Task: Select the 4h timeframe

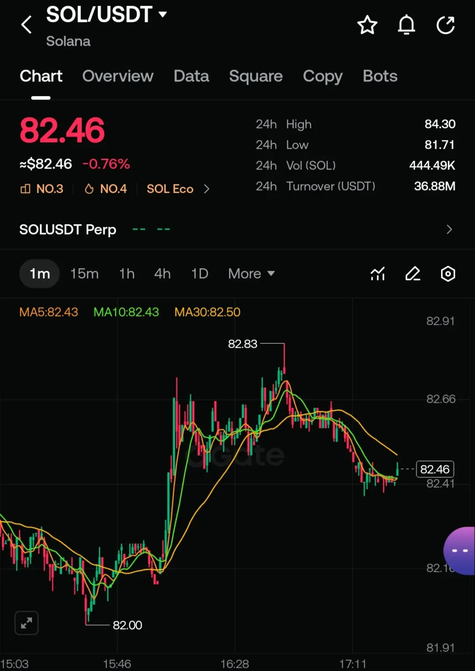Action: pos(162,274)
